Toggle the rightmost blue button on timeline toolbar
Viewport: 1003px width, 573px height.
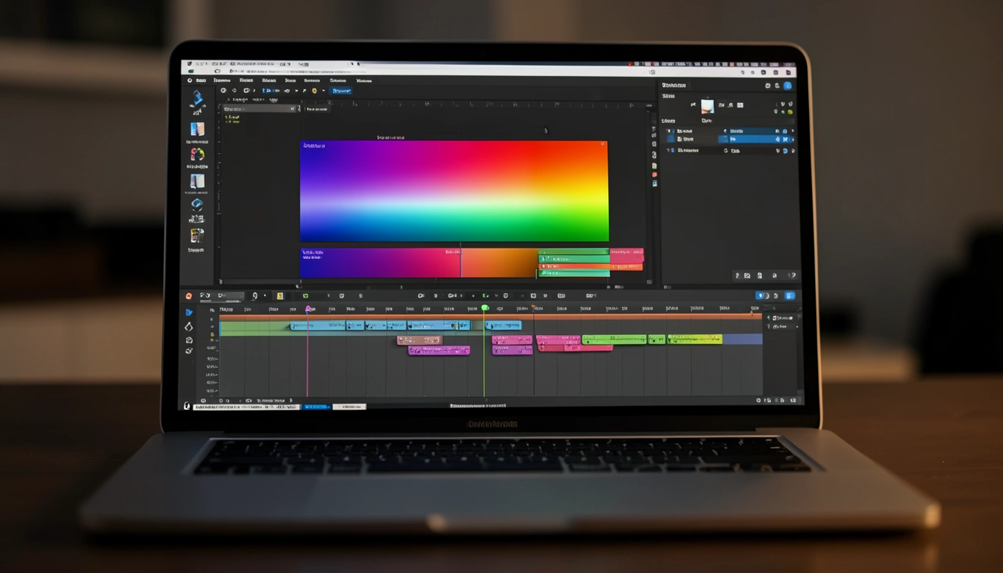click(x=790, y=296)
